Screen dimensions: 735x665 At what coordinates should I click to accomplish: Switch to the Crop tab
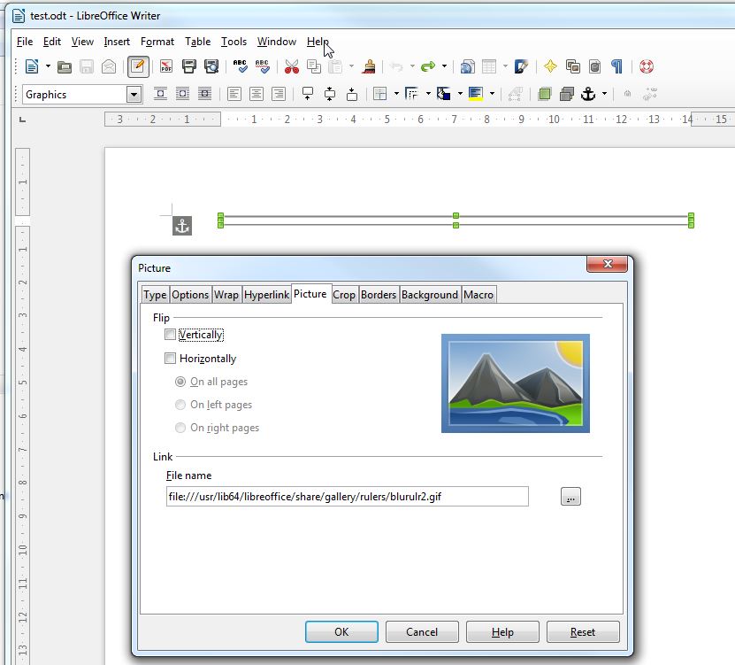(x=344, y=295)
